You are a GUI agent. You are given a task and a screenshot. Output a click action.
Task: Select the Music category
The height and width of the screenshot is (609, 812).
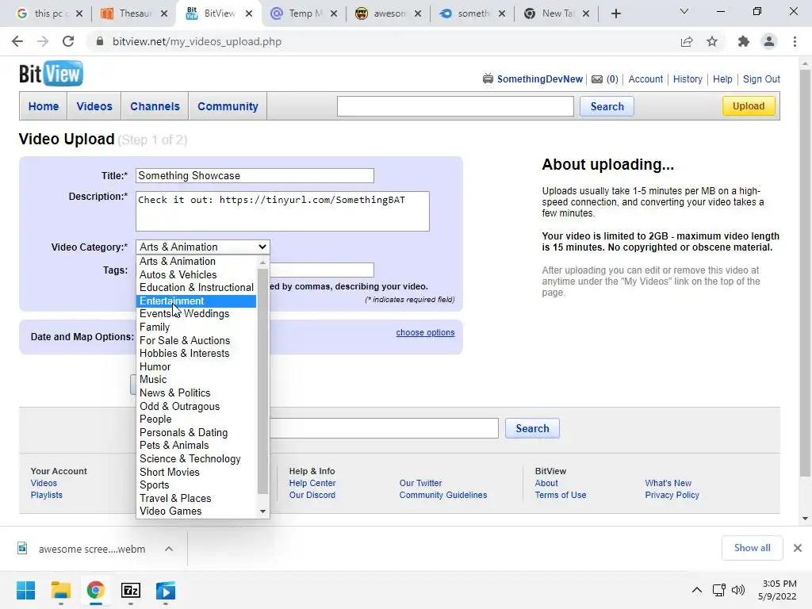point(197,380)
